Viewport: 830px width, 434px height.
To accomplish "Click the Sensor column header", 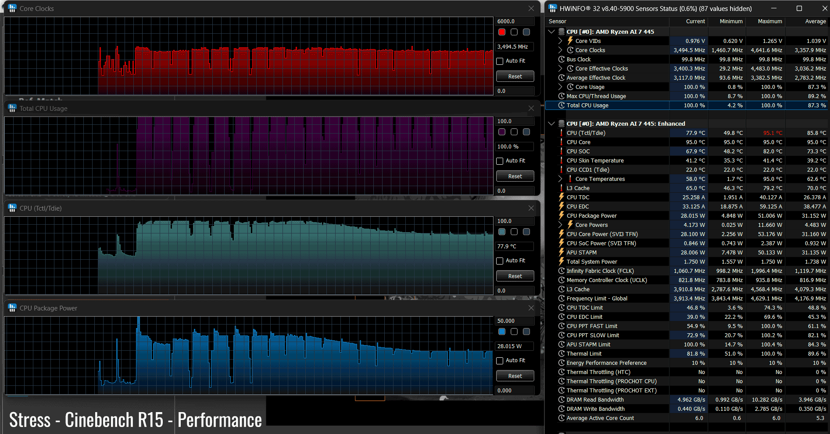I will [607, 21].
